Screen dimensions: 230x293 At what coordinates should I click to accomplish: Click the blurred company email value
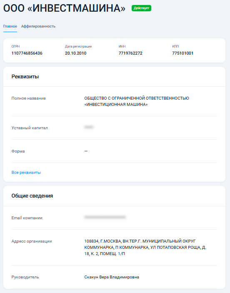[105, 217]
